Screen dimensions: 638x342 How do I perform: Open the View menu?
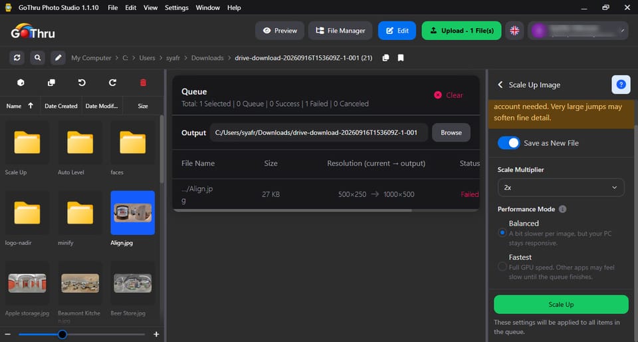(151, 8)
